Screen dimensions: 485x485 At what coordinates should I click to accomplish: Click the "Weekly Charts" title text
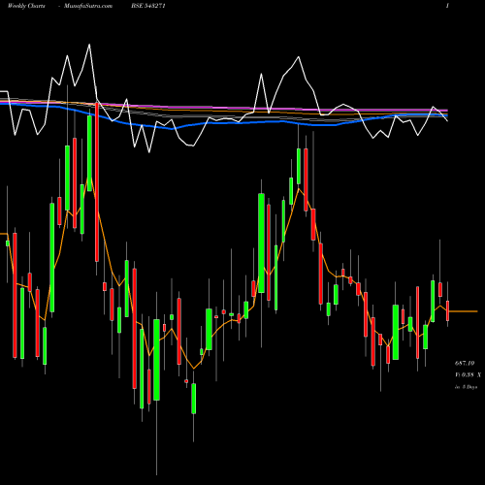click(26, 6)
